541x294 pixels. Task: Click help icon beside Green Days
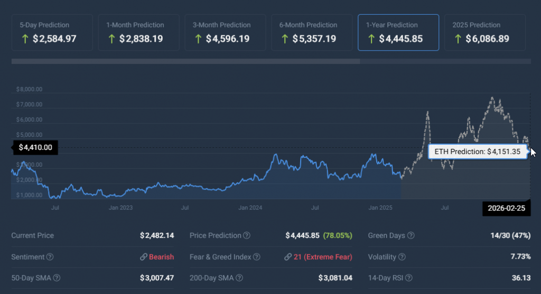(x=411, y=235)
